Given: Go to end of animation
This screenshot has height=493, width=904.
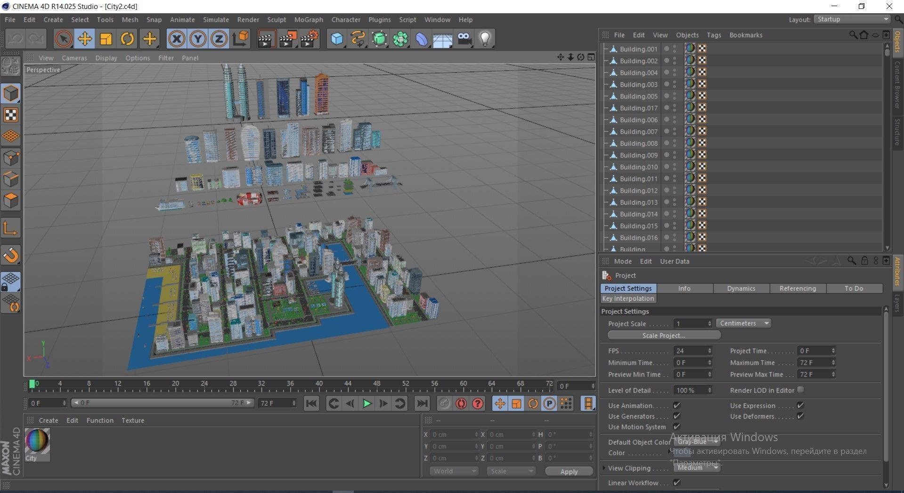Looking at the screenshot, I should point(422,403).
